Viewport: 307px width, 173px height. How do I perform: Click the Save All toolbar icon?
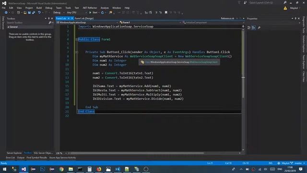(x=34, y=12)
